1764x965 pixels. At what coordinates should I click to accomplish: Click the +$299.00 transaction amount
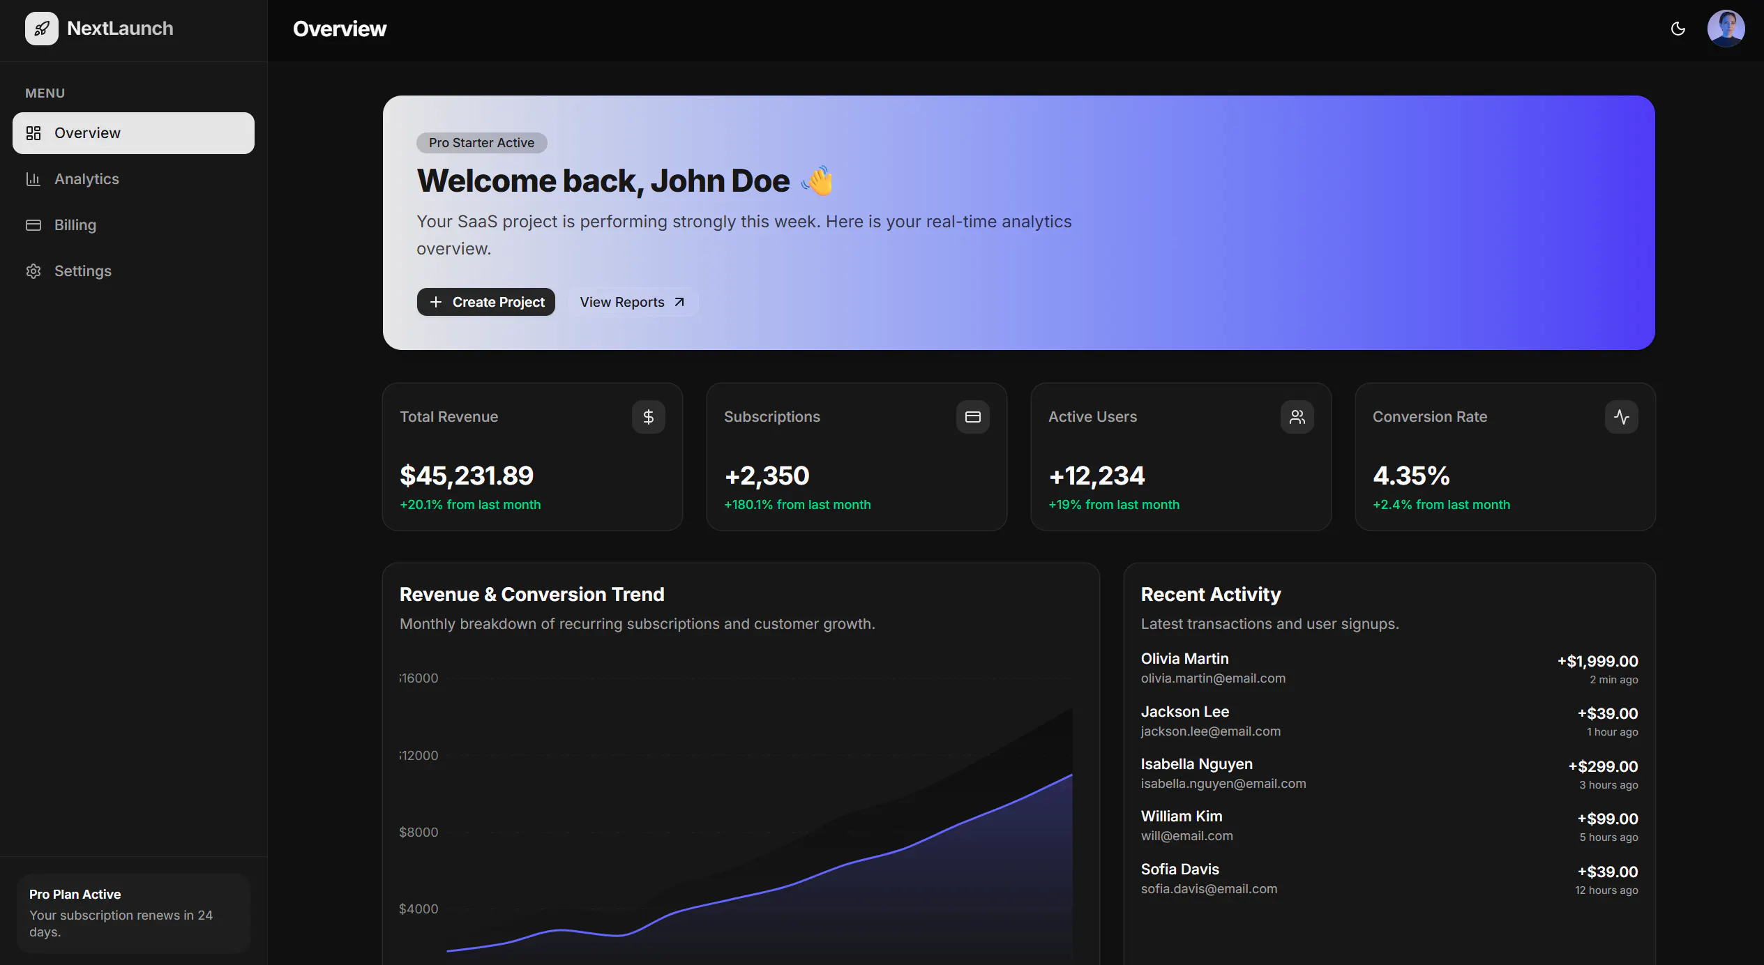pyautogui.click(x=1604, y=766)
